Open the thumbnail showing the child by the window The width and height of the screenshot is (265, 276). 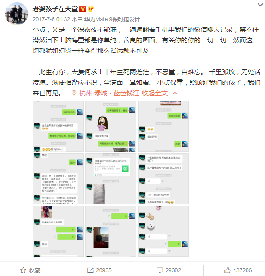pyautogui.click(x=111, y=231)
